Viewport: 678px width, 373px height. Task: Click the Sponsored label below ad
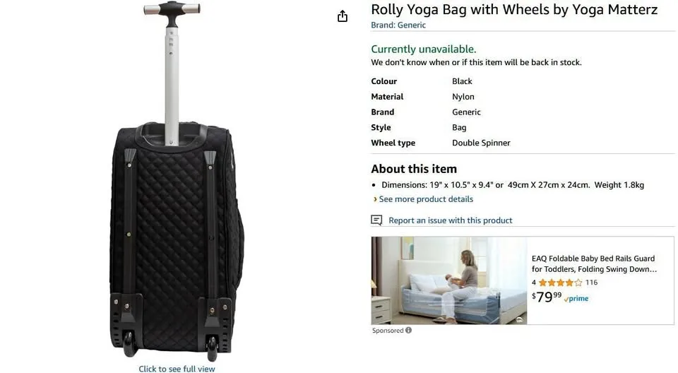[388, 330]
